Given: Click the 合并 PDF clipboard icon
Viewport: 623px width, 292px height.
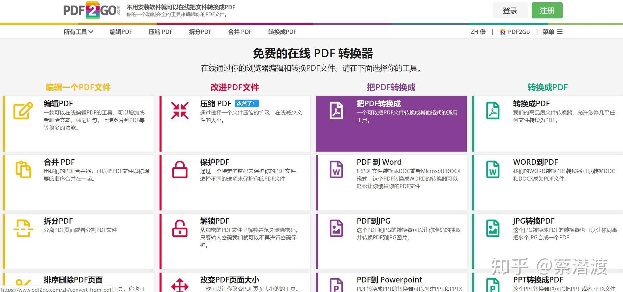Looking at the screenshot, I should click(x=23, y=169).
